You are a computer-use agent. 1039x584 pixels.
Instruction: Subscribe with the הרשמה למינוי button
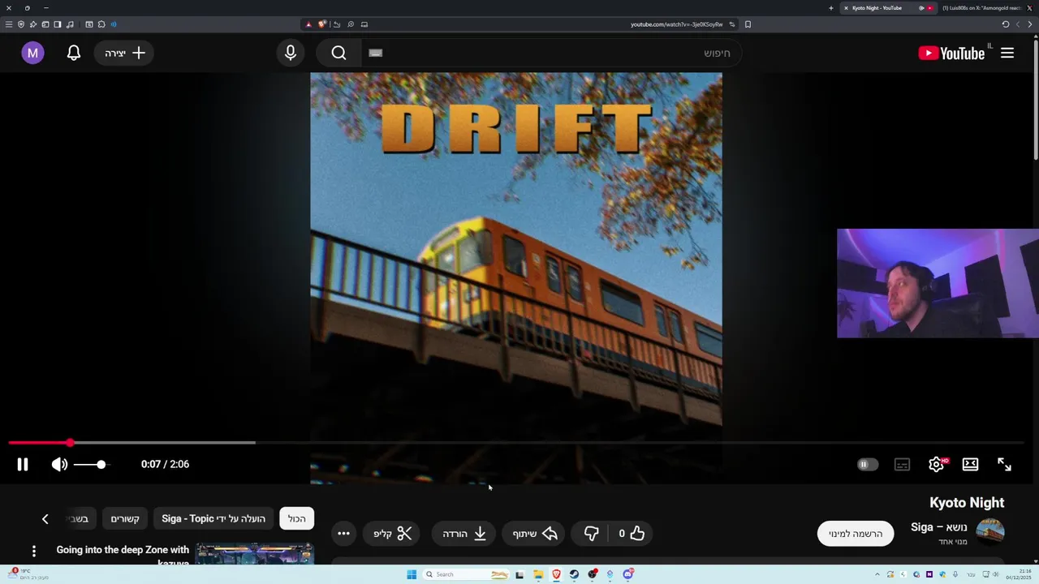(856, 533)
